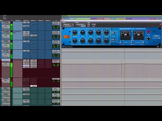This screenshot has height=121, width=162.
Task: Toggle the upper red System switch
Action: click(x=114, y=33)
